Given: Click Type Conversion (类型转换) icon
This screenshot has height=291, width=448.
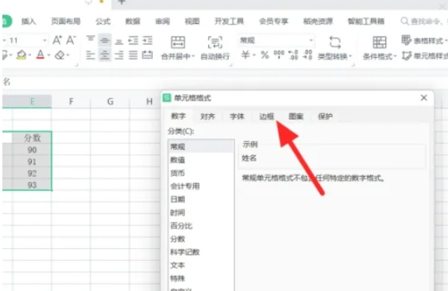Looking at the screenshot, I should click(335, 43).
